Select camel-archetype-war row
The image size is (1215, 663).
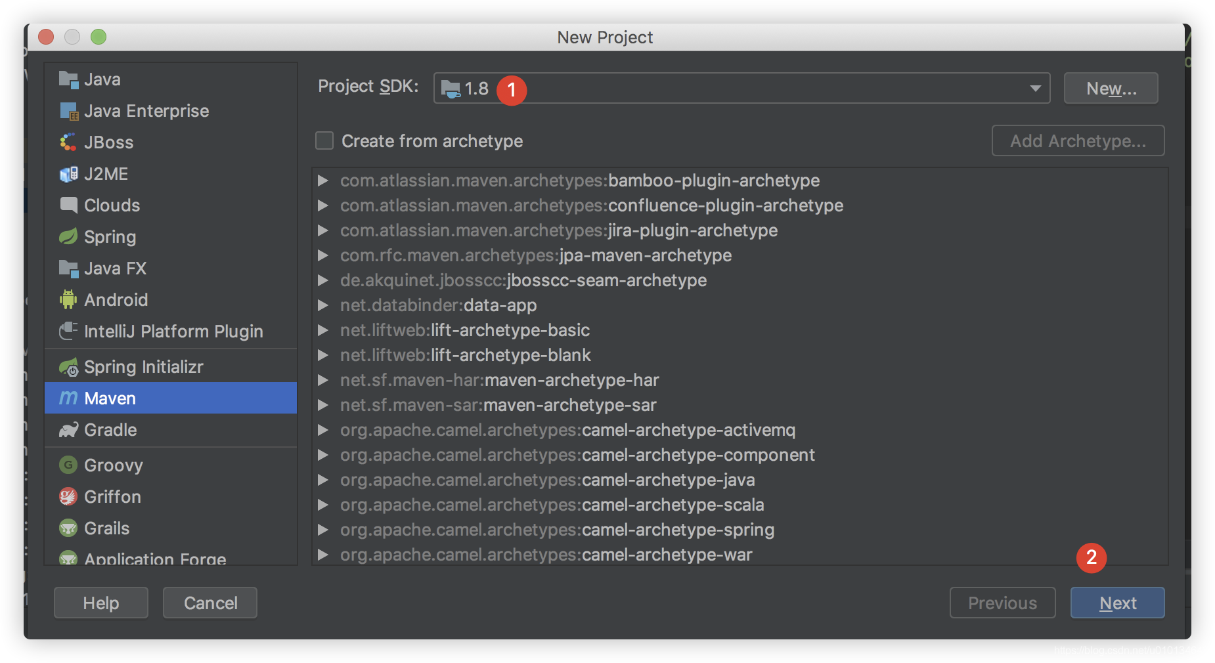pos(740,555)
